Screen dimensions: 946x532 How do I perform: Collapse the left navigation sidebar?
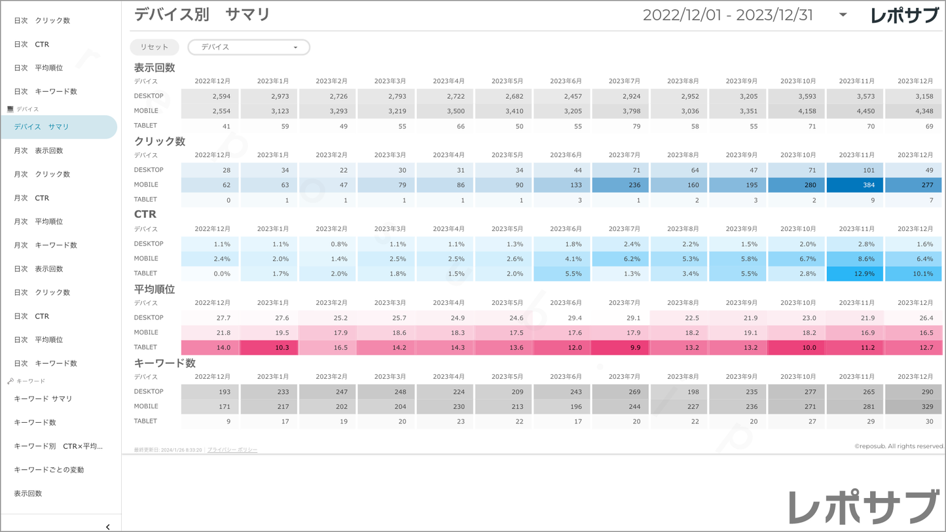pos(107,527)
